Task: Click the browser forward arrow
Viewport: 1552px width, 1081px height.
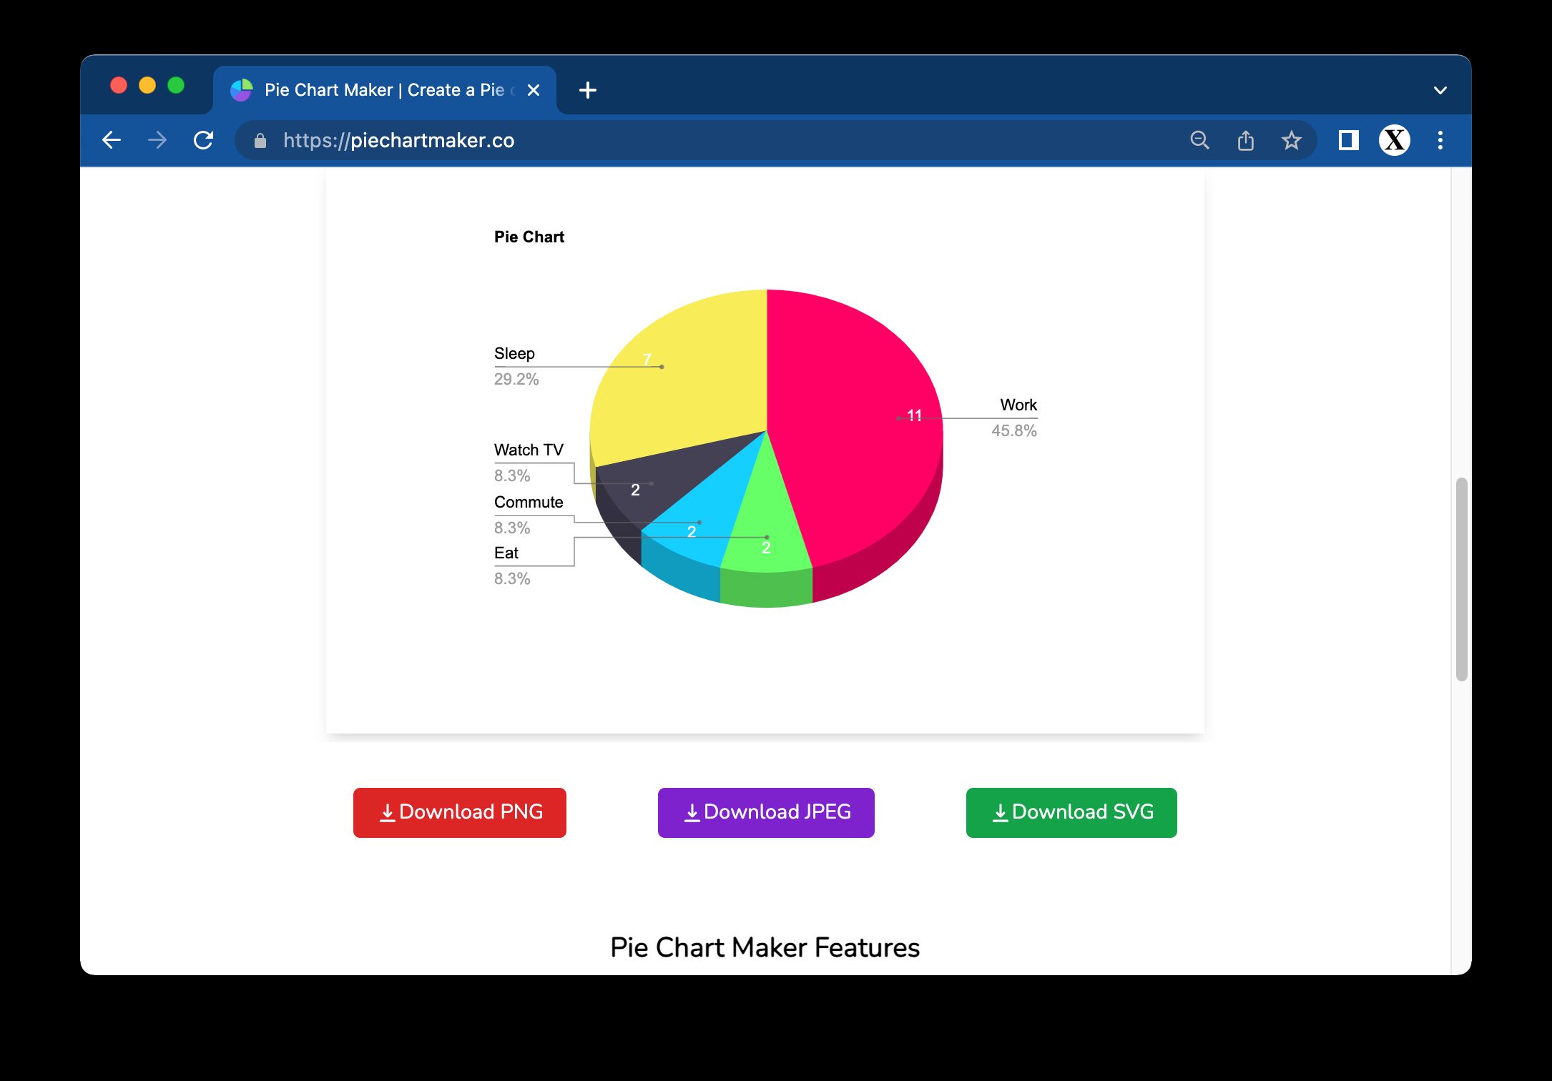Action: [157, 140]
